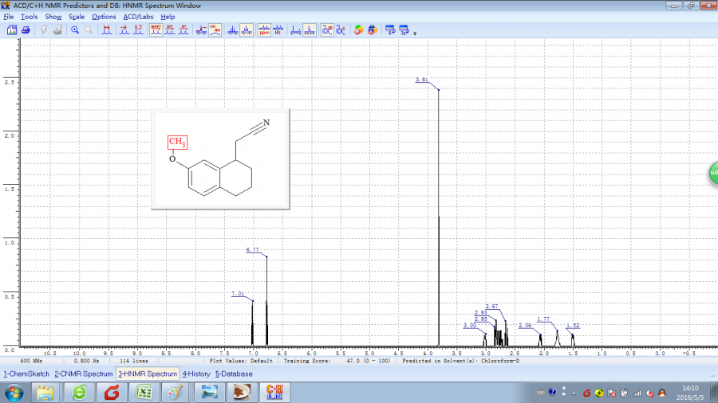Click the 3.81 peak label
This screenshot has width=718, height=403.
pos(422,80)
